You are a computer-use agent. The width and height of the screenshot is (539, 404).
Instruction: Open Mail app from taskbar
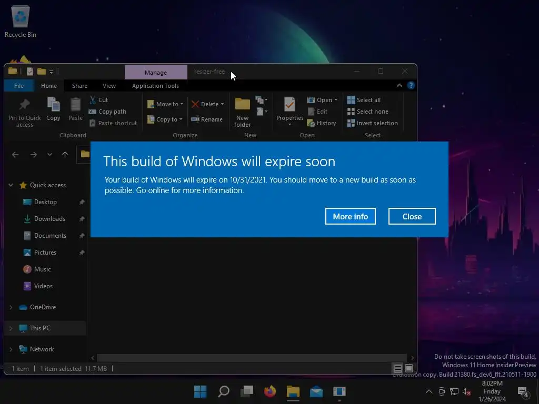pyautogui.click(x=316, y=391)
